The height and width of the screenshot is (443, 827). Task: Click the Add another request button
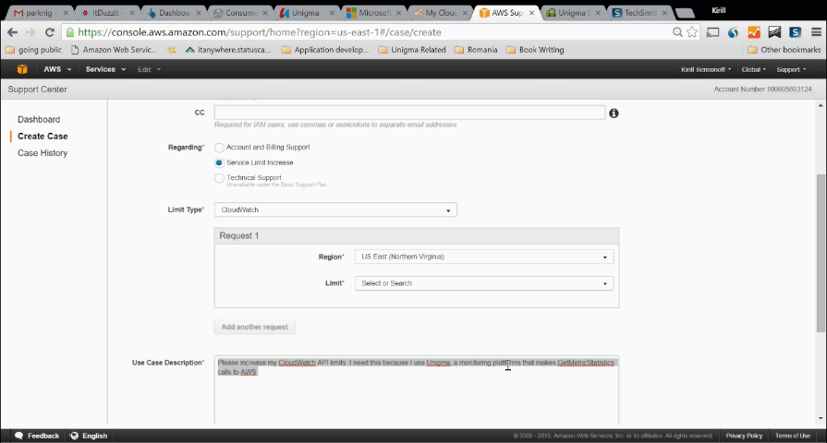(255, 327)
